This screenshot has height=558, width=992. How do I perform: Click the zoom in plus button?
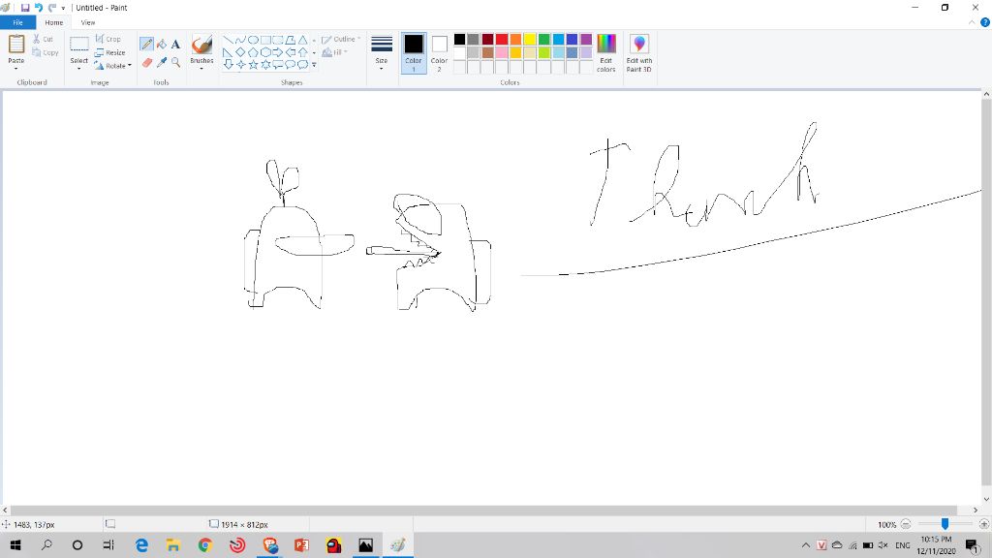(x=984, y=524)
